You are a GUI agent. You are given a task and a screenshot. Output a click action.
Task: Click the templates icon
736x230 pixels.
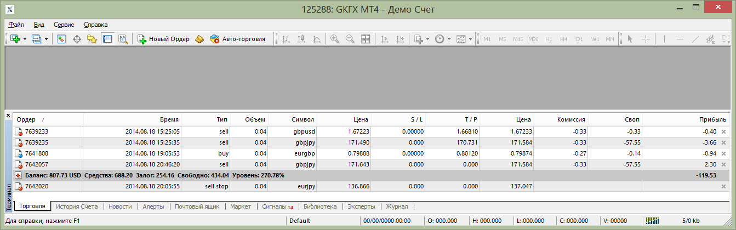tap(461, 39)
